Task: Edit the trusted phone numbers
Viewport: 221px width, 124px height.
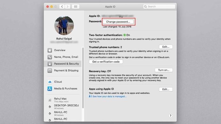Action: click(x=166, y=47)
